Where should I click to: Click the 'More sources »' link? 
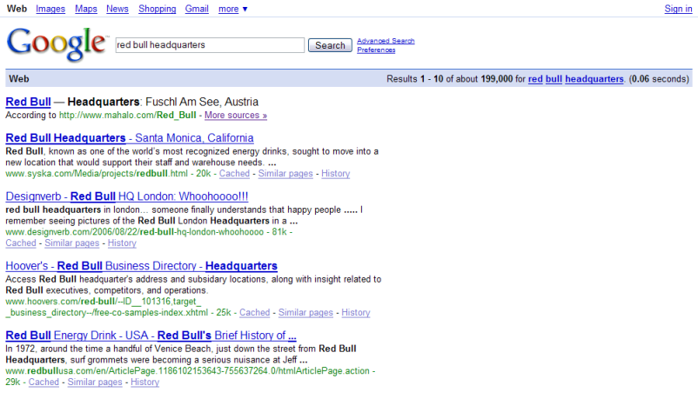pos(236,116)
